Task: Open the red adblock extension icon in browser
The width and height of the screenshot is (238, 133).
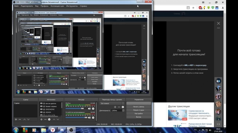Action: [x=200, y=8]
